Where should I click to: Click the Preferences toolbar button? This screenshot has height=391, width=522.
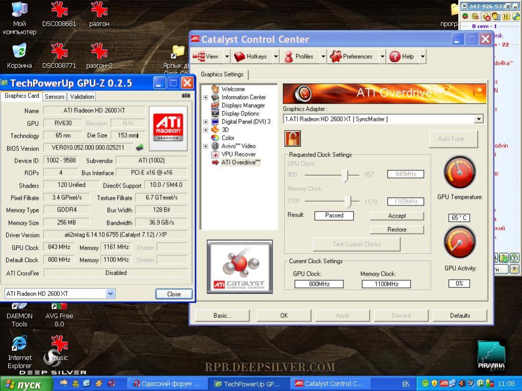pos(354,57)
